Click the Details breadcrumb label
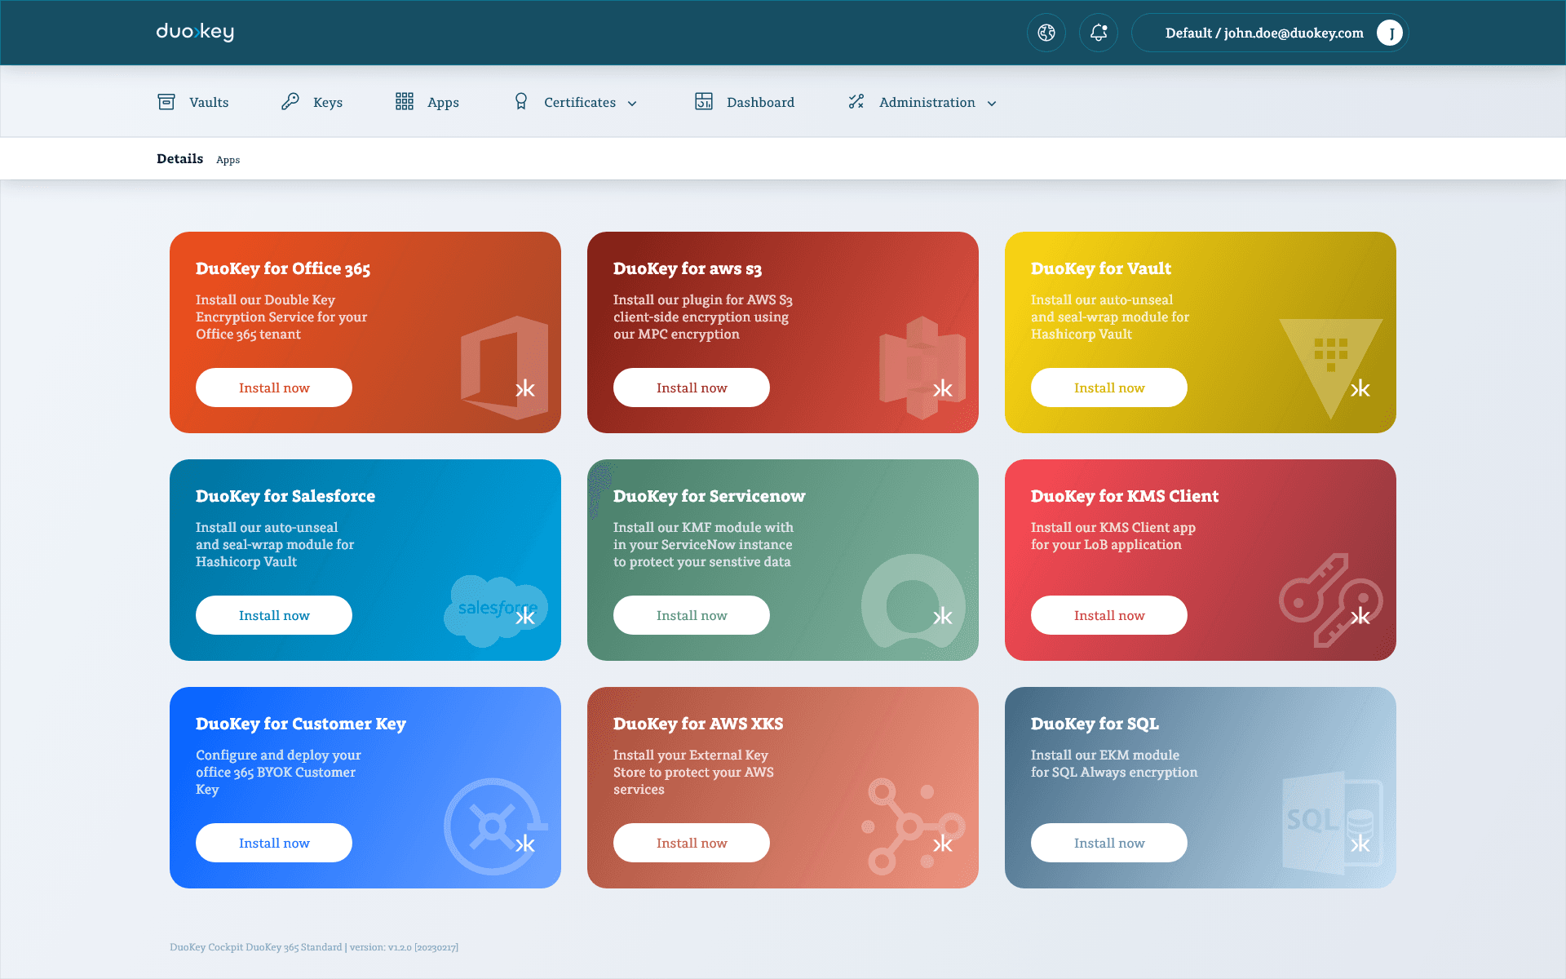The width and height of the screenshot is (1566, 979). (x=179, y=158)
